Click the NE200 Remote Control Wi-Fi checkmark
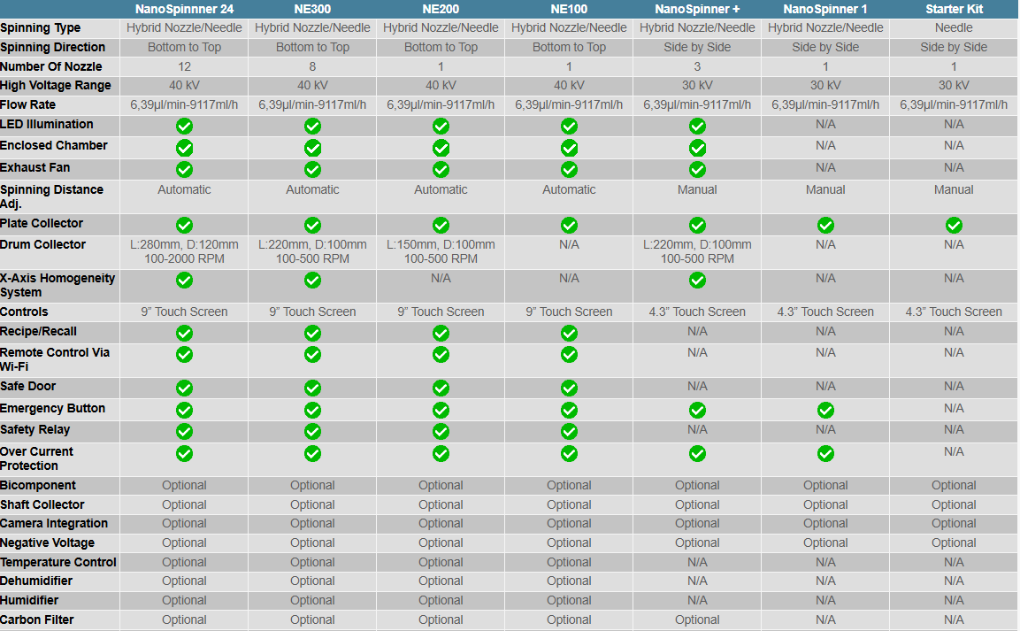The height and width of the screenshot is (631, 1020). (441, 354)
